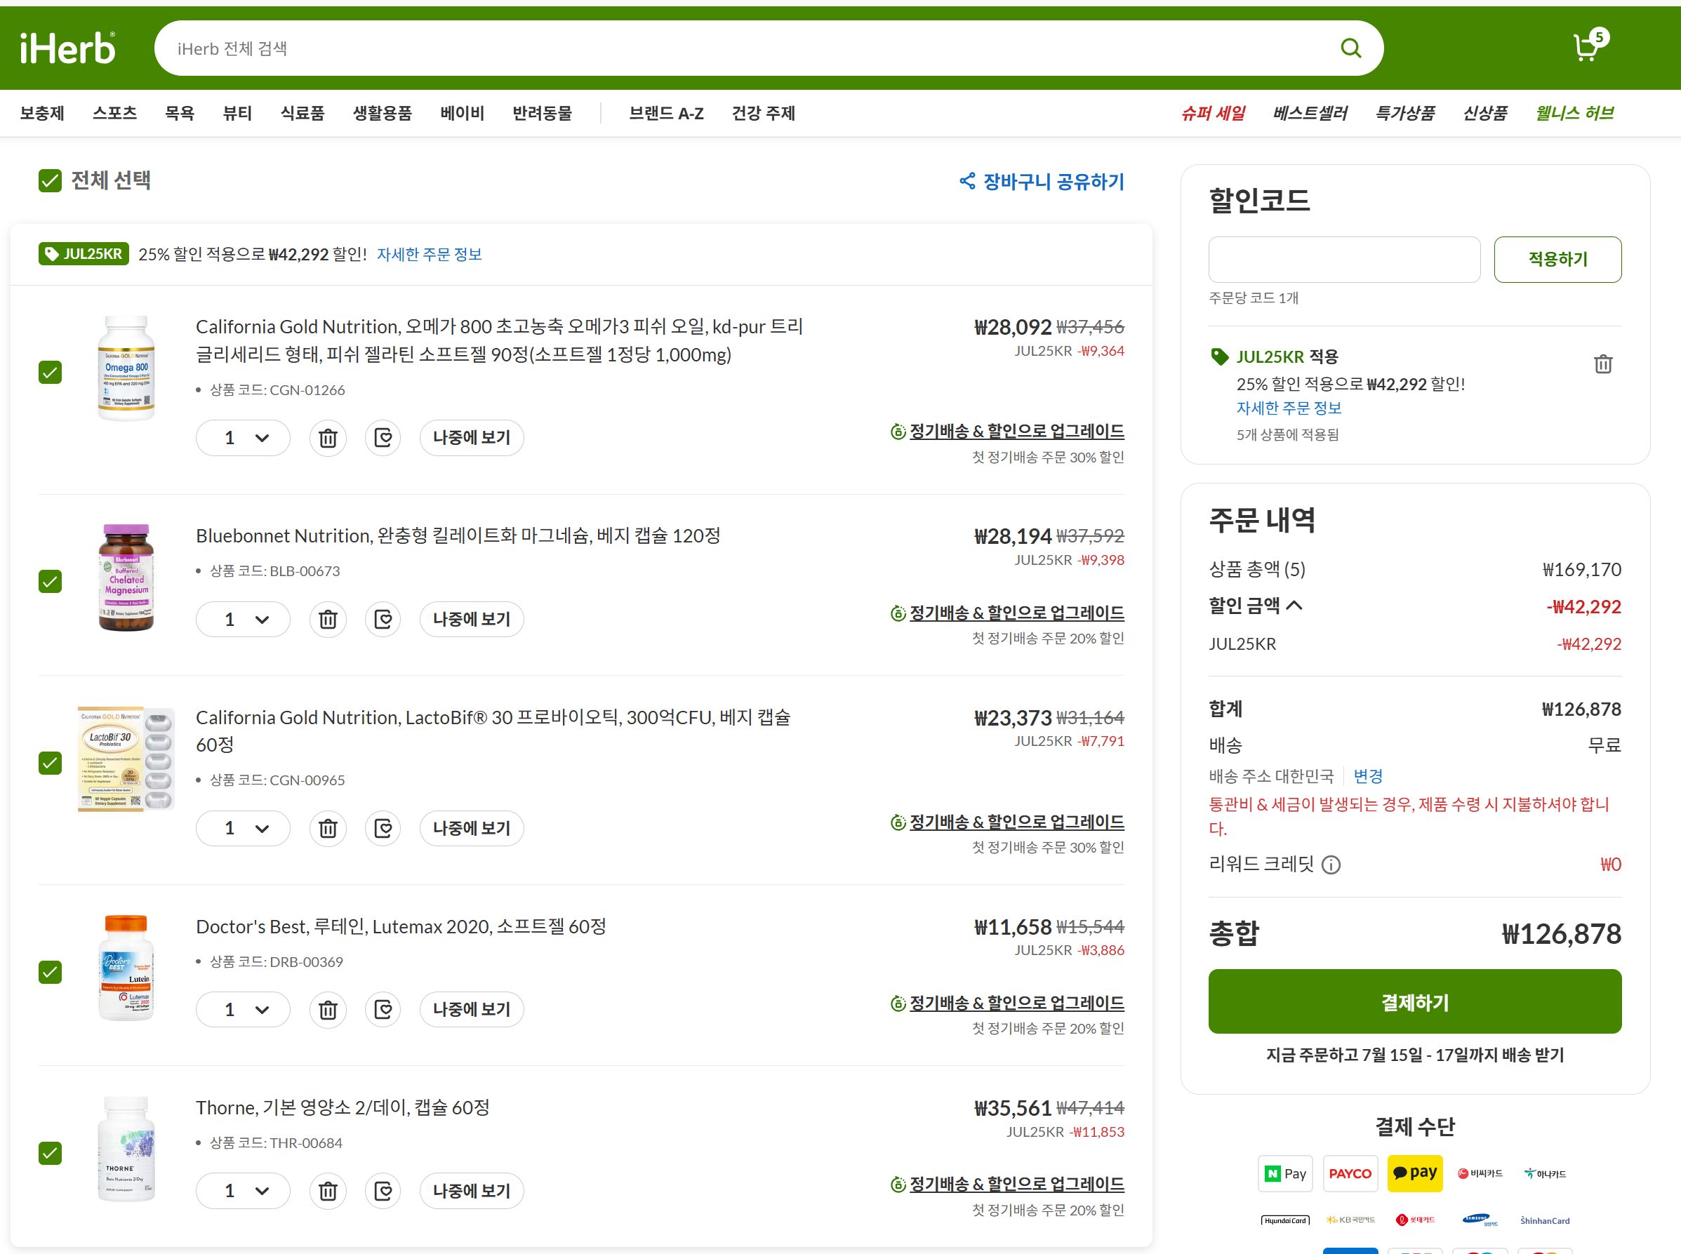Screen dimensions: 1681x1254
Task: Toggle the 전체 선택 checkbox
Action: pos(50,180)
